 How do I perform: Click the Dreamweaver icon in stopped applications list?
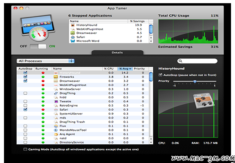(72, 33)
